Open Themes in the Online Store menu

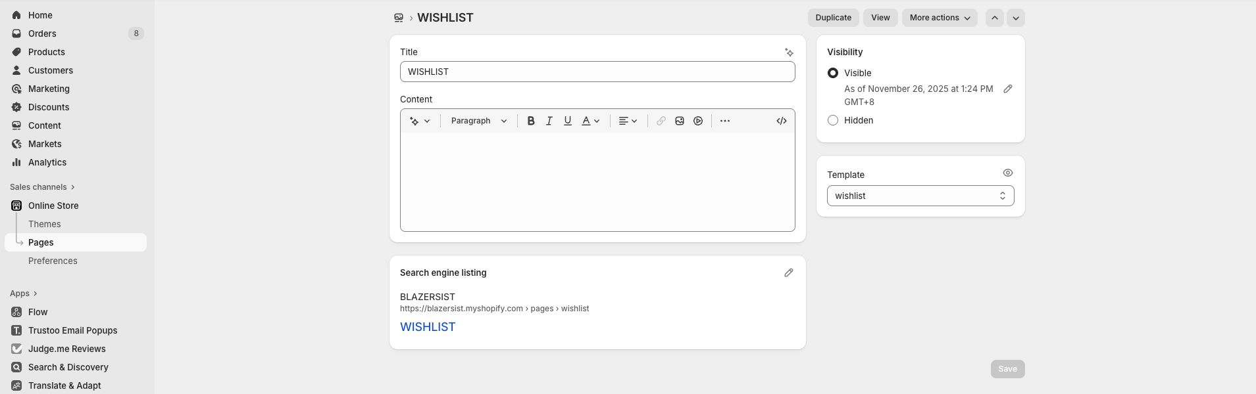pyautogui.click(x=45, y=224)
